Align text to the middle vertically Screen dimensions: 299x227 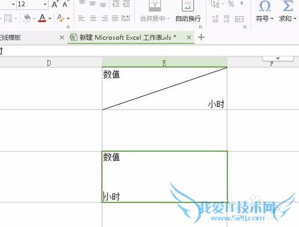tap(92, 3)
